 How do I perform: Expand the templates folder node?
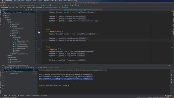click(x=9, y=63)
